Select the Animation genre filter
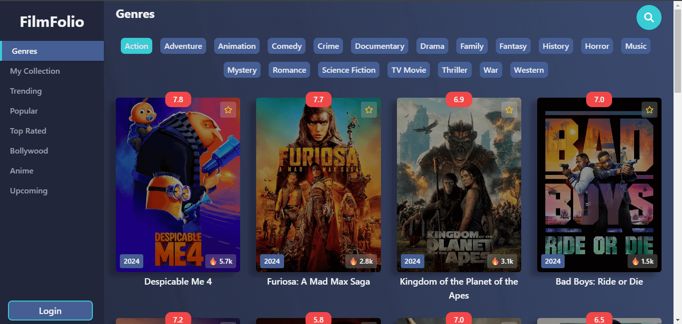682x324 pixels. (237, 46)
